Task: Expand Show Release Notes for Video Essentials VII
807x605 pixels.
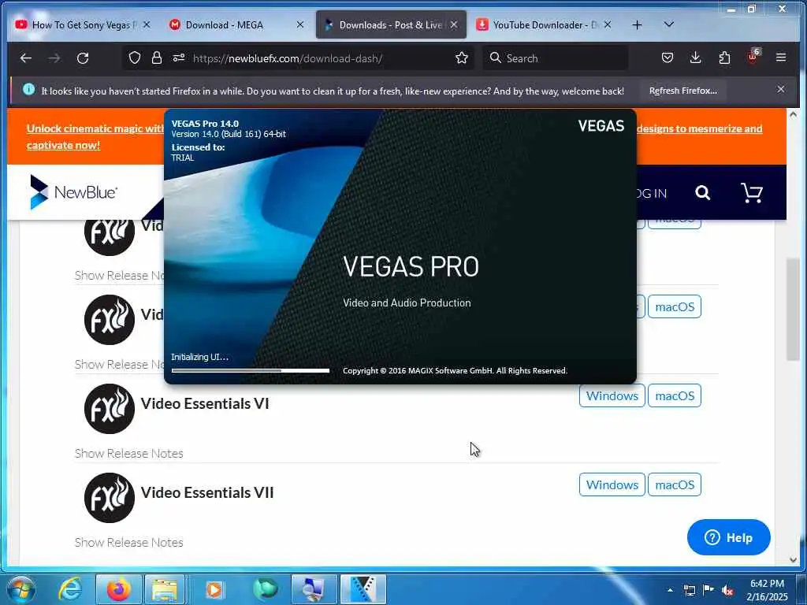Action: click(x=128, y=542)
